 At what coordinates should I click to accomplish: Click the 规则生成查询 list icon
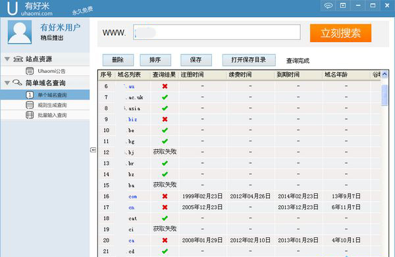[x=30, y=105]
